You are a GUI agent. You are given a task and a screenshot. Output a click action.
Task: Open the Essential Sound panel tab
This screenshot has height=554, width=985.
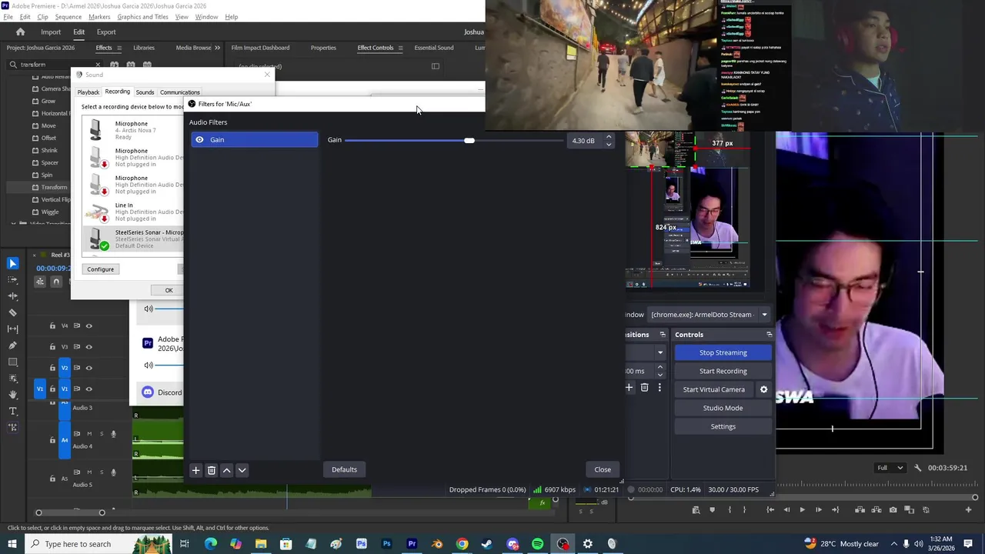434,48
